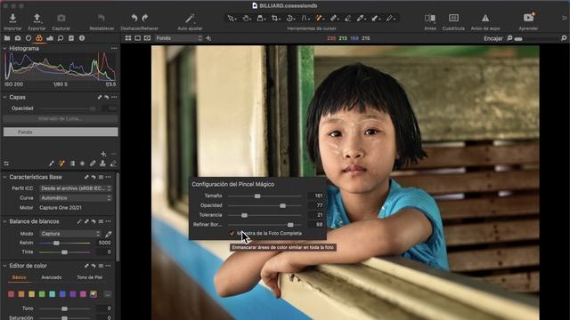Screen dimensions: 570x320
Task: Select the rotation cursor tool
Action: (x=290, y=18)
